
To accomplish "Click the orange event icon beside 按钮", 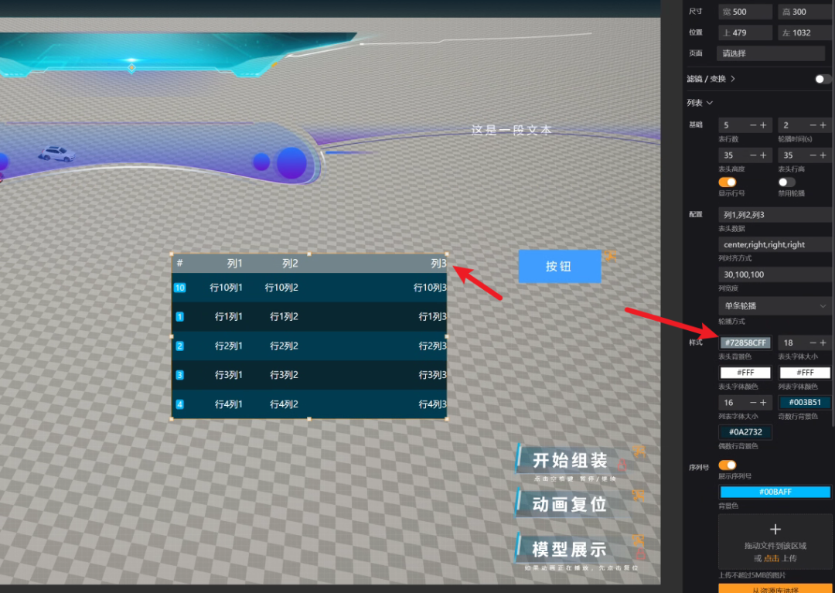I will click(x=609, y=256).
